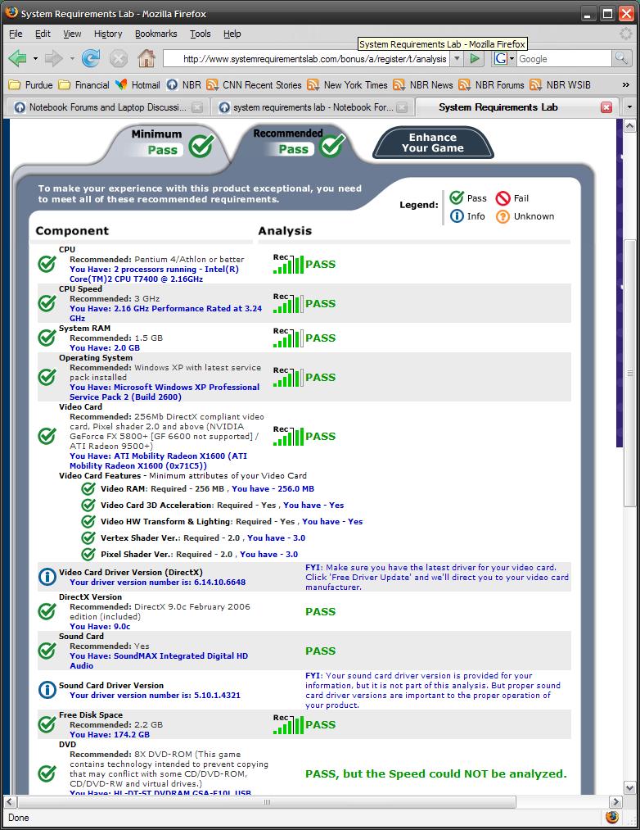Reload the page with the Reload icon
This screenshot has height=830, width=640.
click(x=91, y=58)
